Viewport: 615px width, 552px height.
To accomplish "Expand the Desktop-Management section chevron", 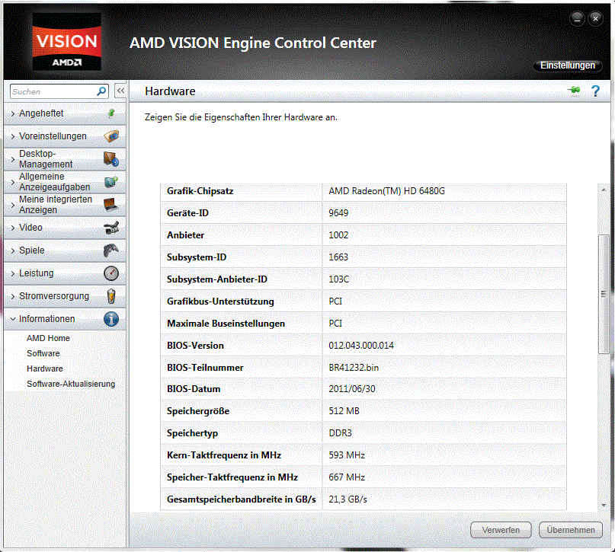I will coord(13,159).
